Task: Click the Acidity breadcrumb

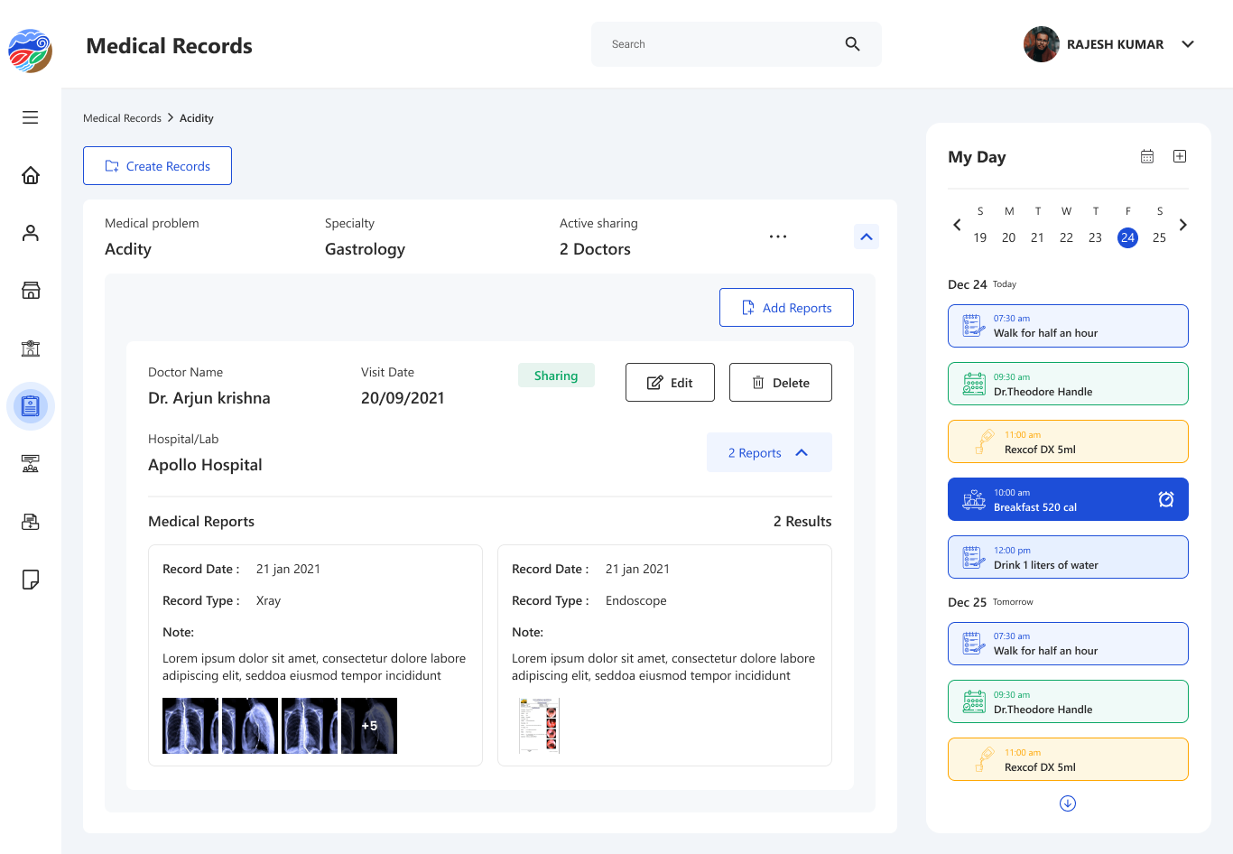Action: tap(197, 118)
